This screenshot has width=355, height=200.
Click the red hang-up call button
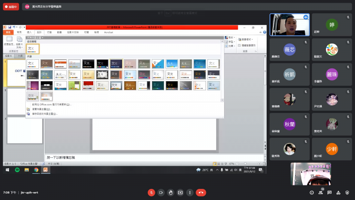pyautogui.click(x=201, y=192)
